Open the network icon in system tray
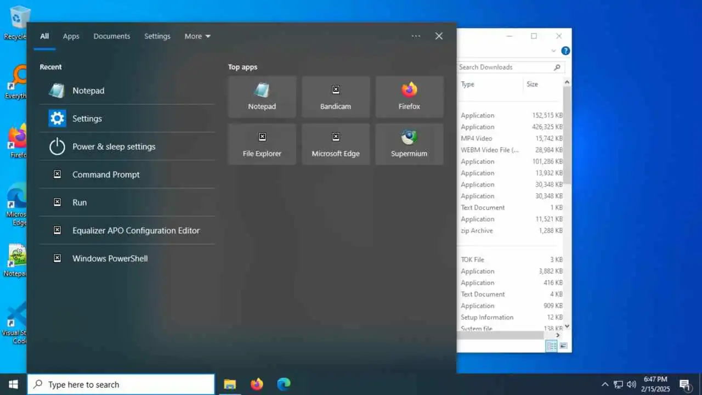The width and height of the screenshot is (702, 395). click(618, 385)
